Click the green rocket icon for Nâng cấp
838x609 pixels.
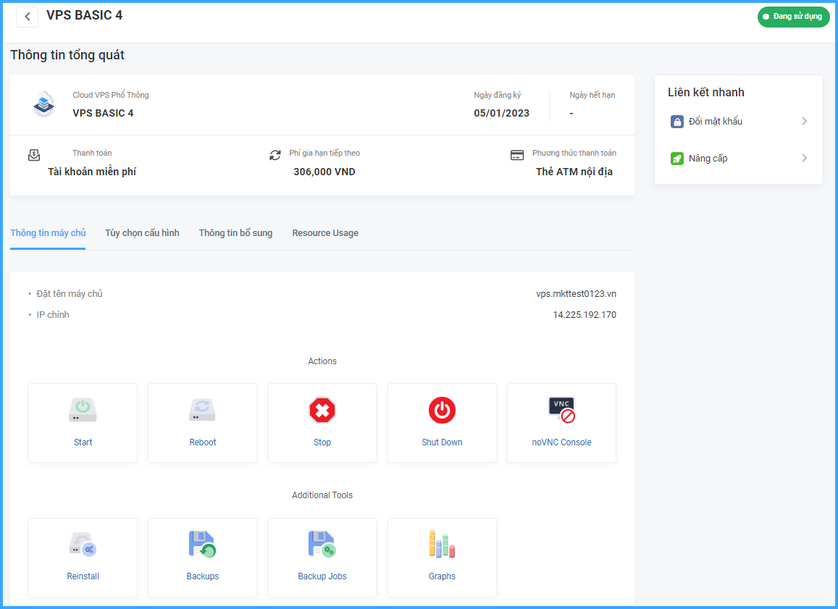pos(677,158)
